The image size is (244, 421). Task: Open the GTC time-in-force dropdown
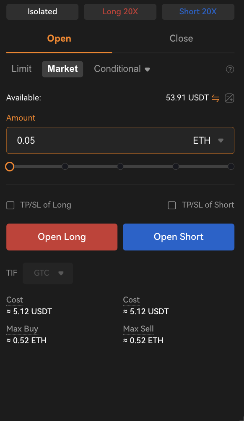48,273
